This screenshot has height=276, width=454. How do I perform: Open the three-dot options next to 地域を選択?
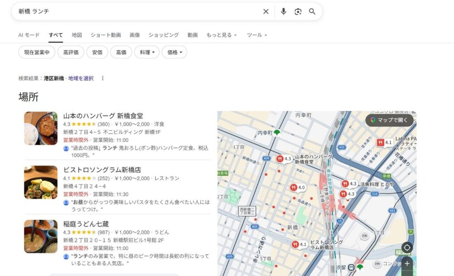(103, 78)
